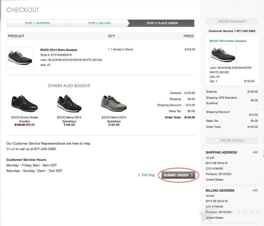Screen dimensions: 264x226
Task: Click the ECCO CS14 Retro Sneaker product title
Action: [x=59, y=50]
